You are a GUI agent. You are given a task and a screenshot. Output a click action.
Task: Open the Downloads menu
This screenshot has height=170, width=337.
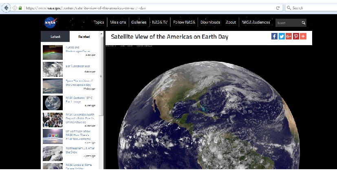click(x=210, y=22)
